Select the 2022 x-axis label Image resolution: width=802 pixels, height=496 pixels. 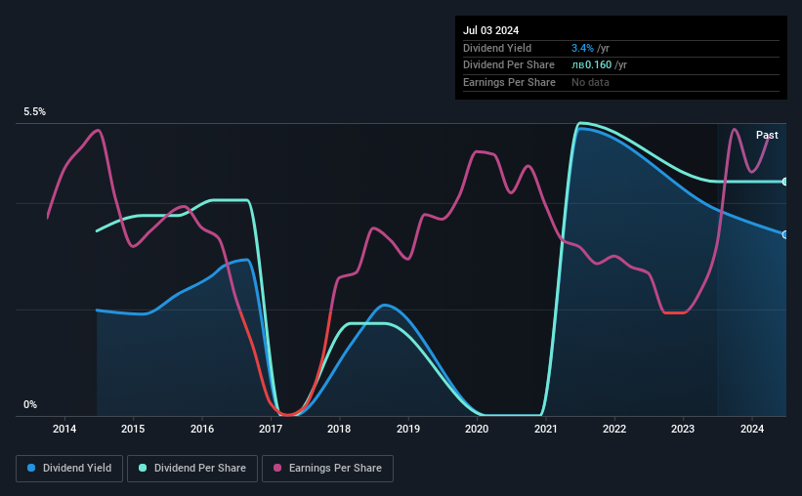click(x=614, y=429)
